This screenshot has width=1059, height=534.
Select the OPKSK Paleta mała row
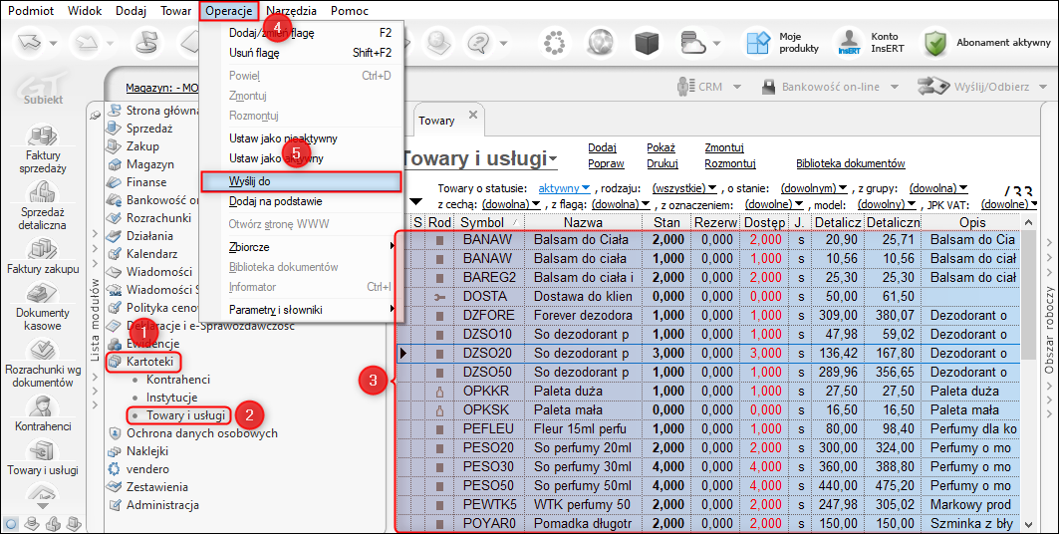click(x=706, y=409)
